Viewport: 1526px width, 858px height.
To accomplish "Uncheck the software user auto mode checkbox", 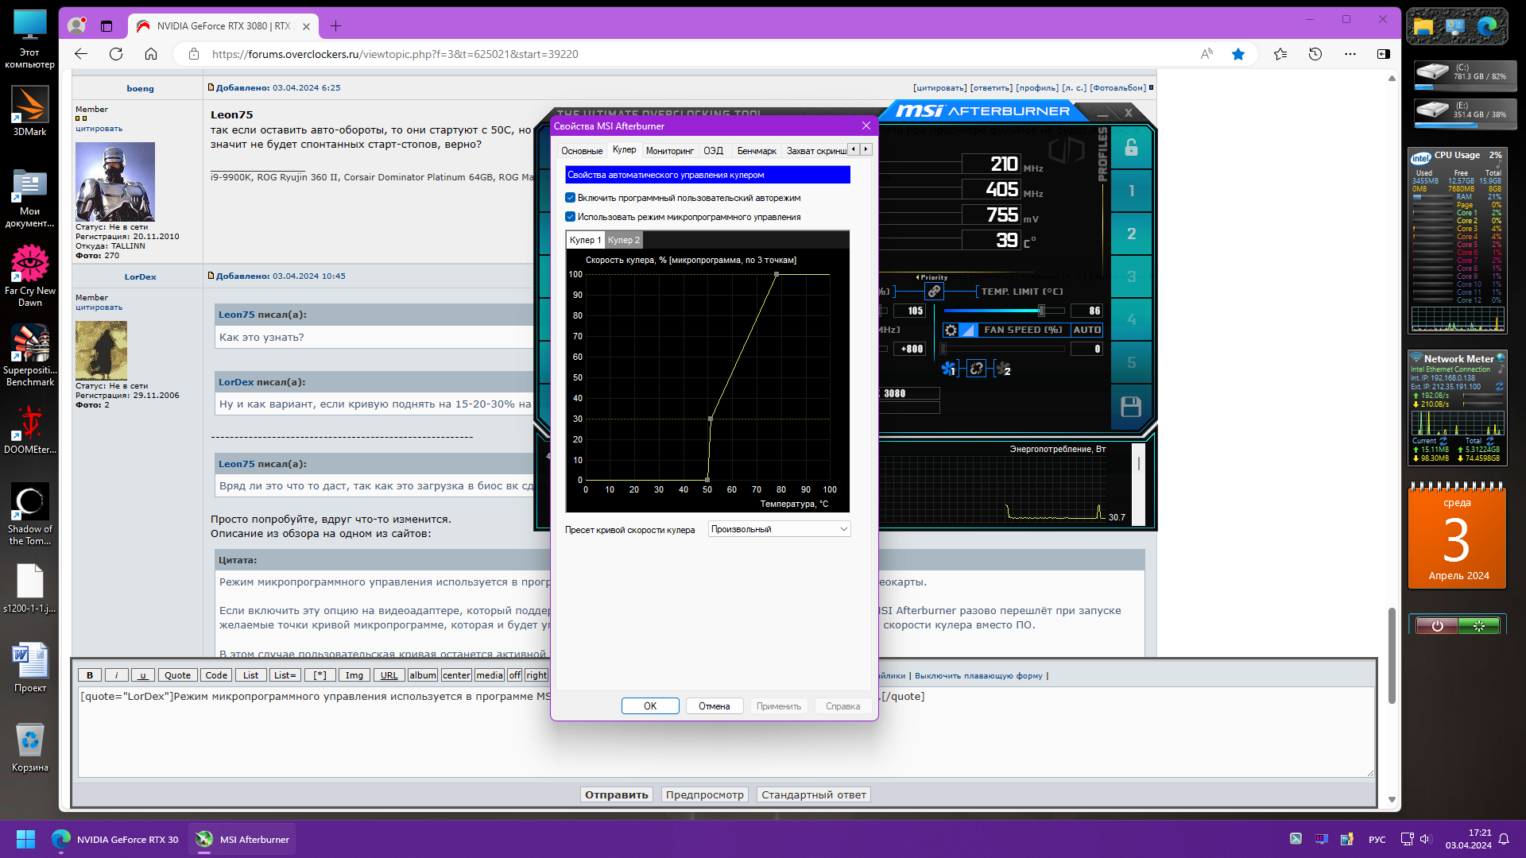I will coord(570,198).
